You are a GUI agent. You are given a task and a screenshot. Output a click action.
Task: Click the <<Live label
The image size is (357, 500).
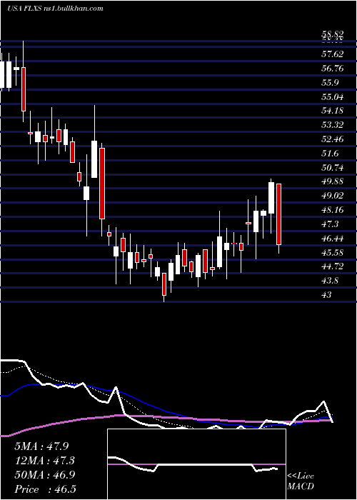[301, 476]
